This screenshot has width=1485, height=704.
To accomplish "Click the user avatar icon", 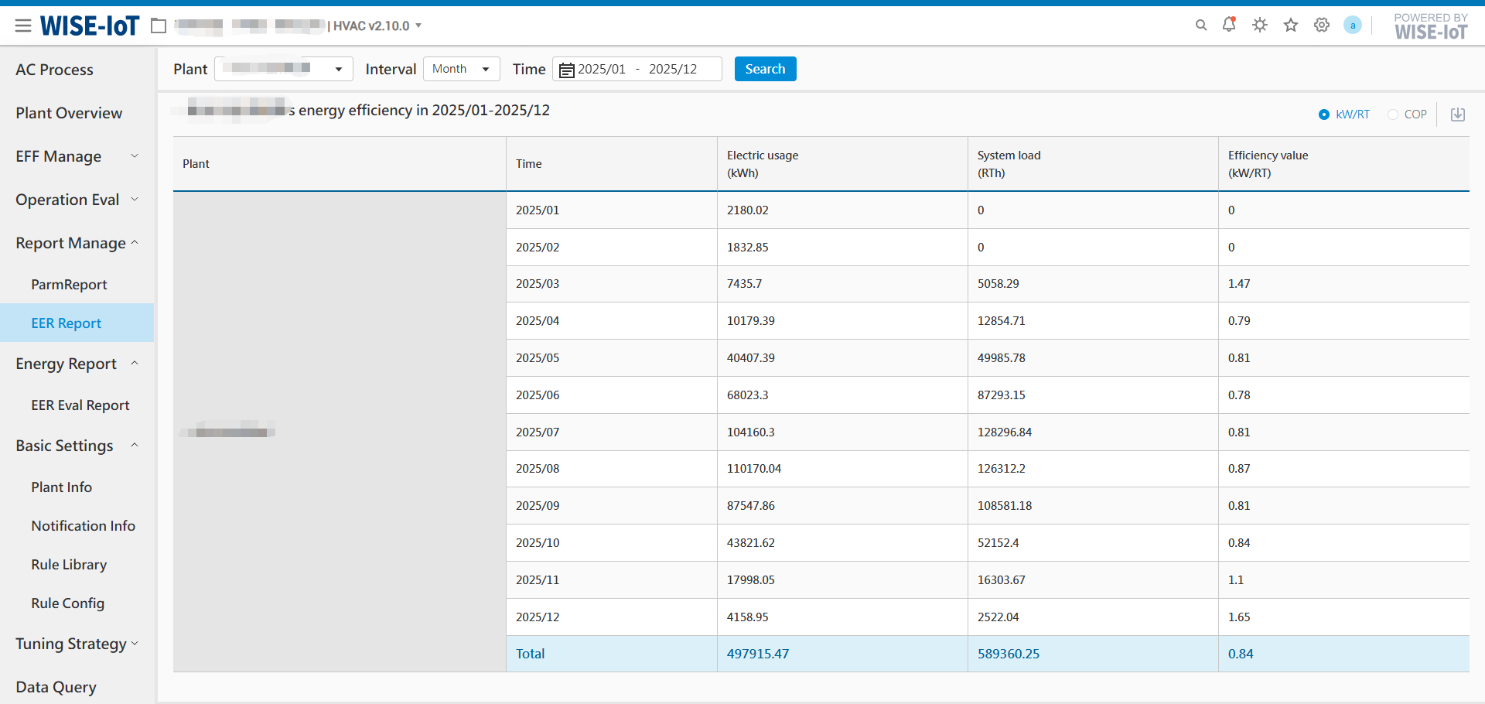I will click(1353, 26).
